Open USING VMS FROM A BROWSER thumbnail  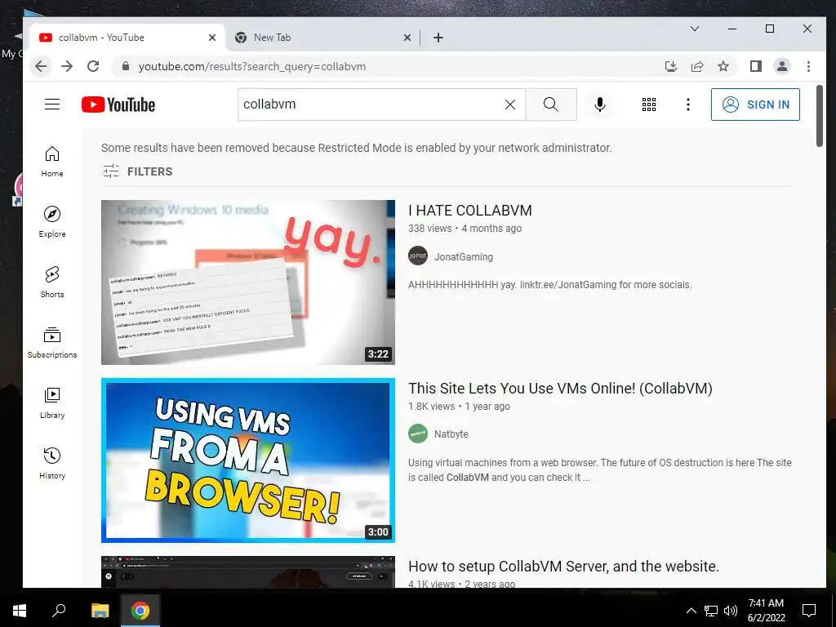pos(248,460)
